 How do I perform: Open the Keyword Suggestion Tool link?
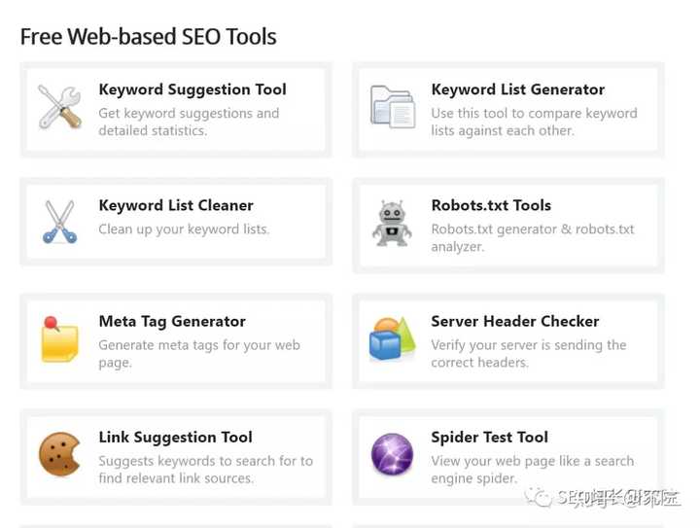(x=192, y=89)
